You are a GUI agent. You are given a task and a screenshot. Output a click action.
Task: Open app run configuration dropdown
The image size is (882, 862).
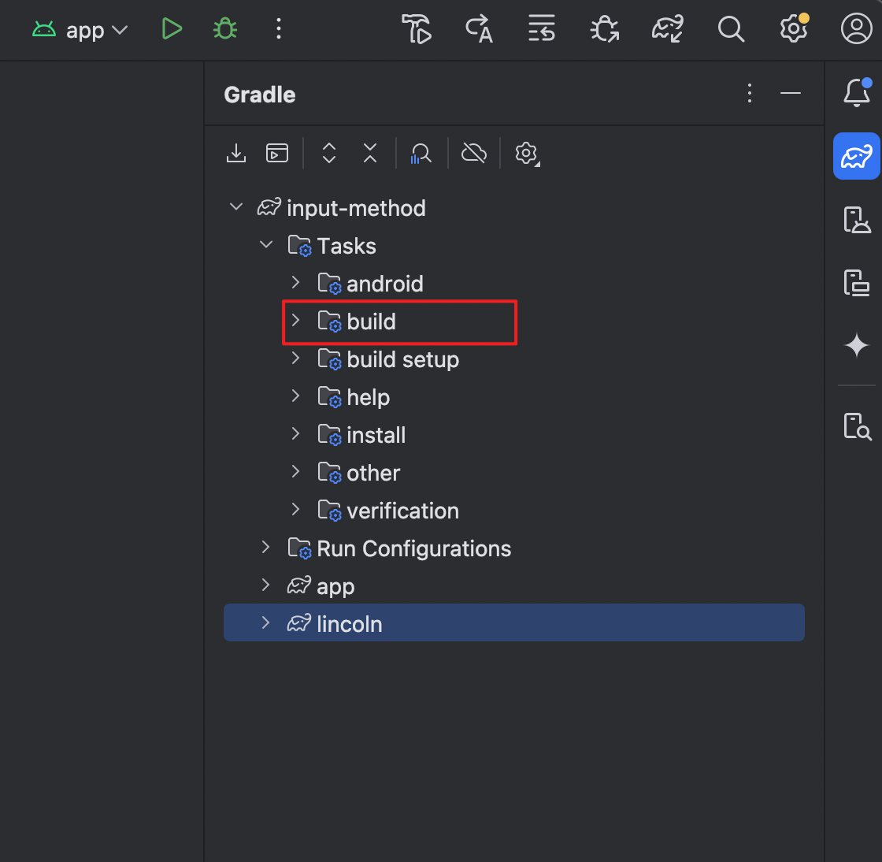click(80, 29)
